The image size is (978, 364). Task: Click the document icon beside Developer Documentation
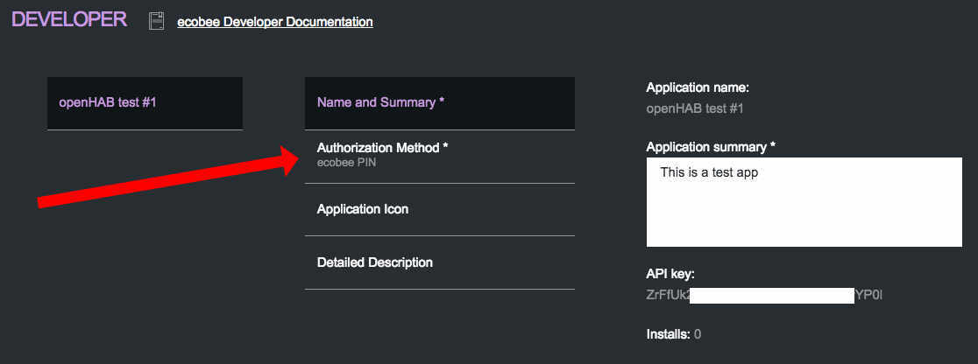click(x=156, y=22)
